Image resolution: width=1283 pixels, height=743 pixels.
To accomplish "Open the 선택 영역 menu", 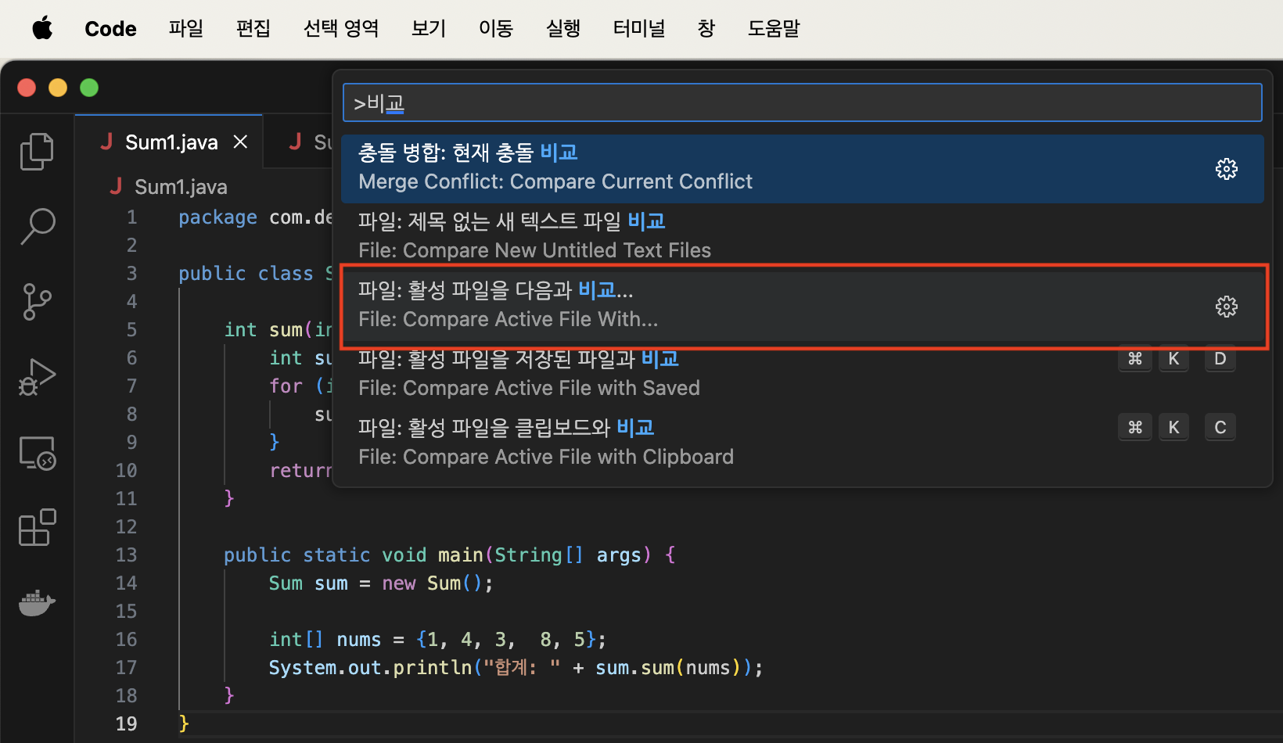I will (341, 29).
